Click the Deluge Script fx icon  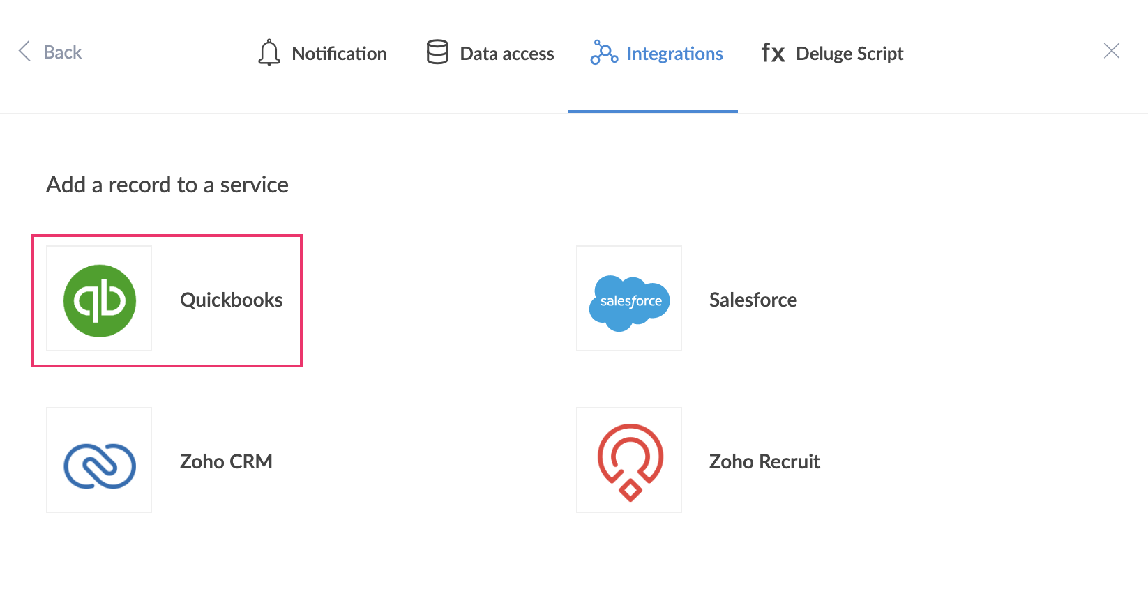tap(773, 53)
